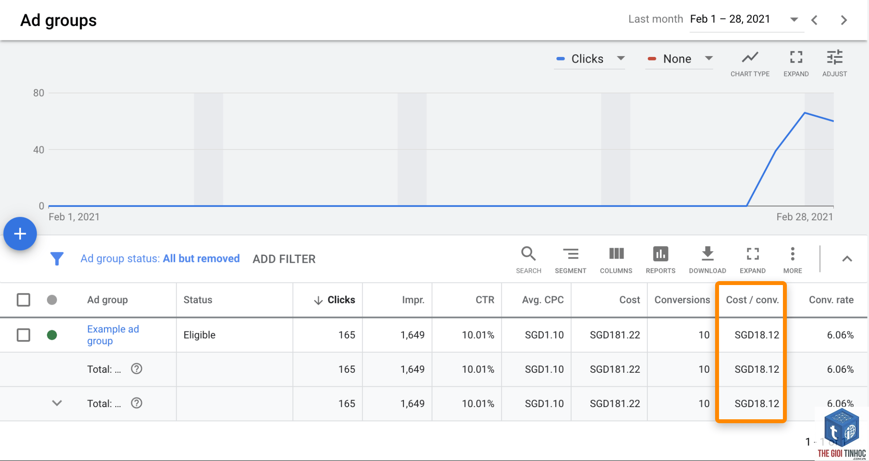Edit the Ad group status filter
The image size is (869, 461).
[160, 259]
